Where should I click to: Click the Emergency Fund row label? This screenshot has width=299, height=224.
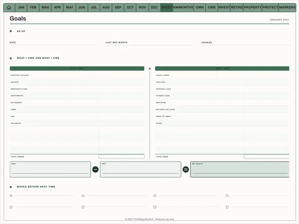click(x=19, y=89)
